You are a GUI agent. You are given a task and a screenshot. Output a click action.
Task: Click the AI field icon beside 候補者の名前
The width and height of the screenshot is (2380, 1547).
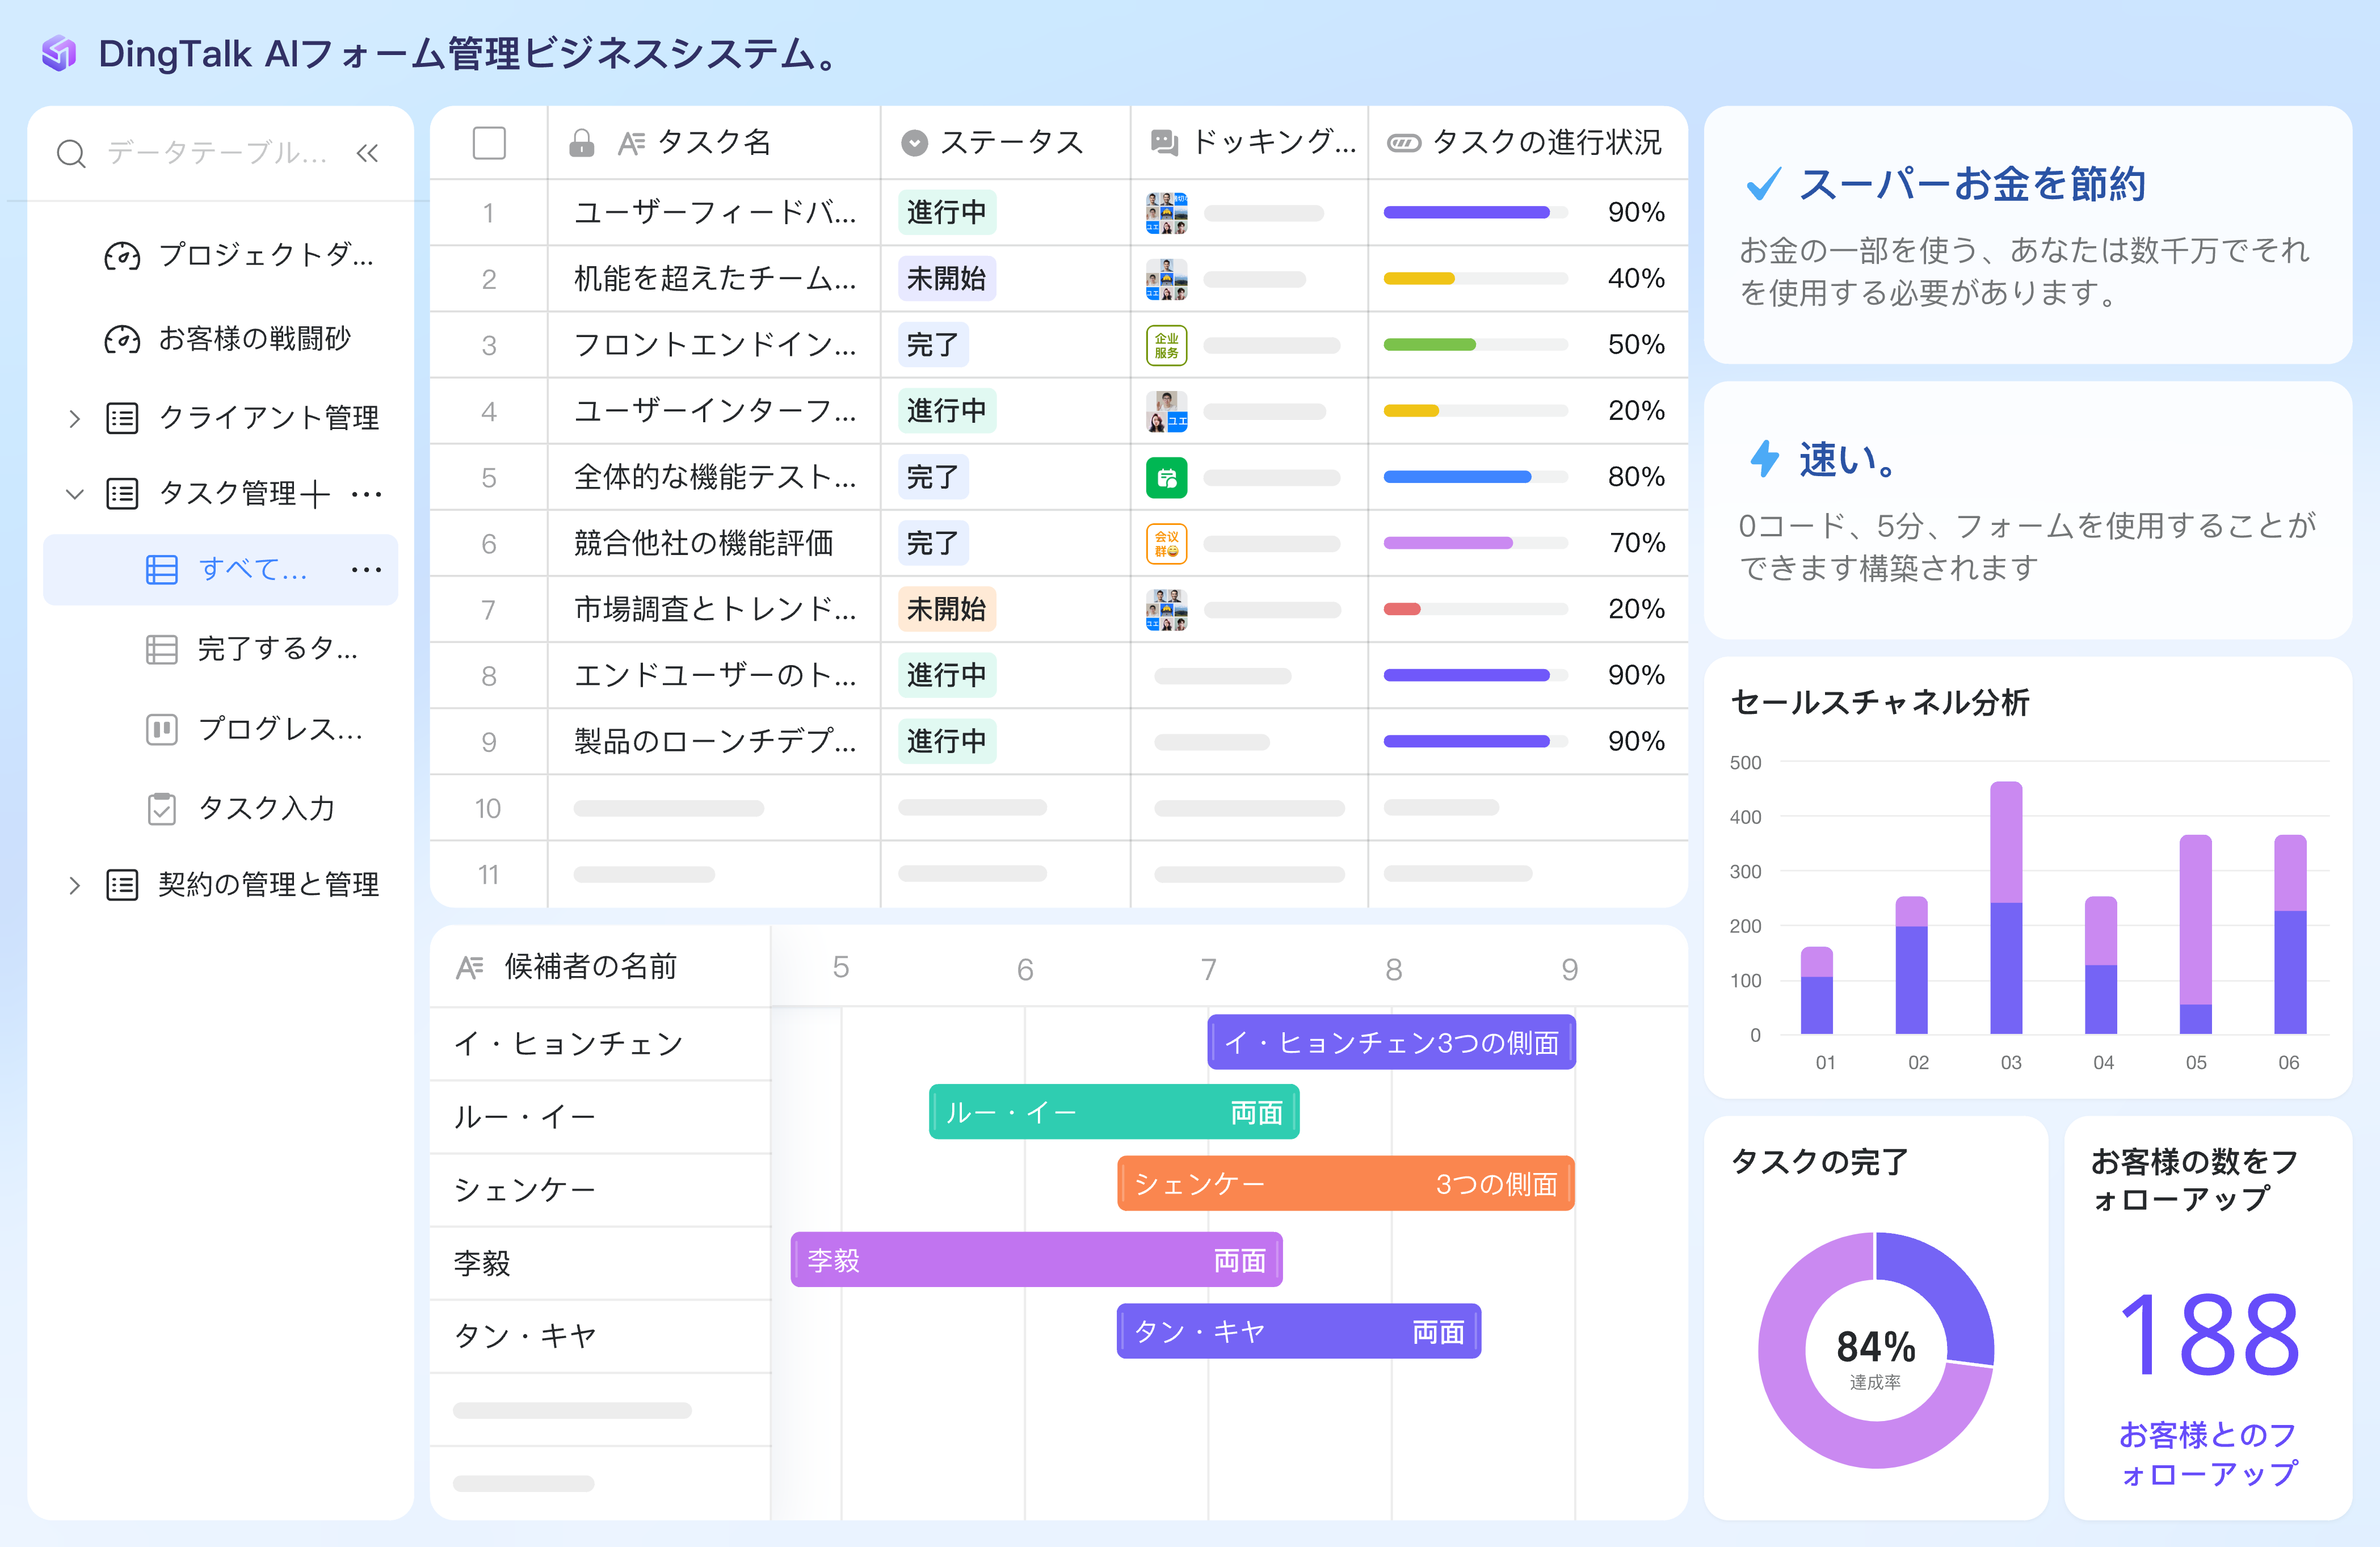470,966
